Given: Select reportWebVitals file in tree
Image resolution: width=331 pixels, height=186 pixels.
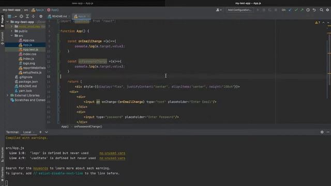Looking at the screenshot, I should [32, 68].
